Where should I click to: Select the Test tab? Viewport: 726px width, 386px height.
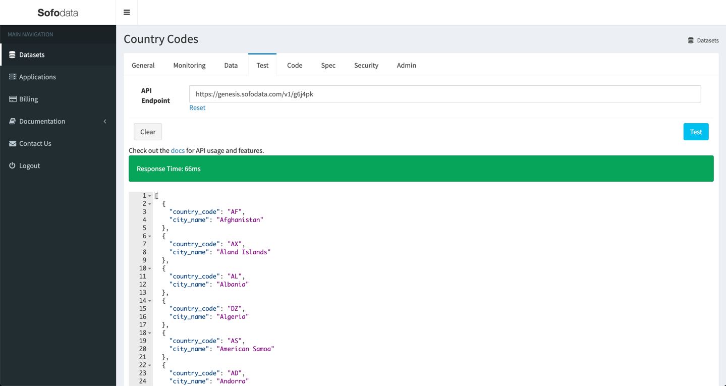coord(262,65)
